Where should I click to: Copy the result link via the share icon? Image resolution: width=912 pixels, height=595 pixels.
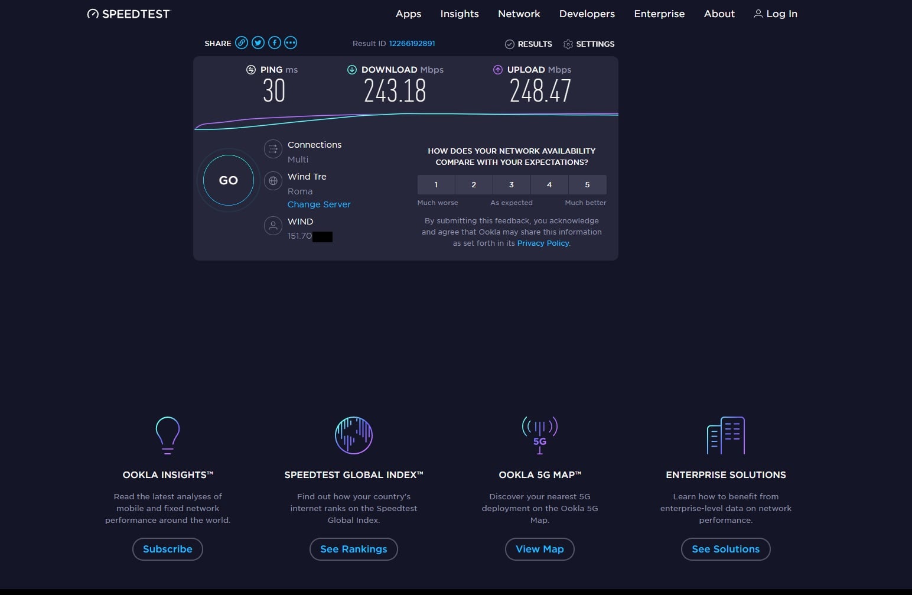point(242,43)
